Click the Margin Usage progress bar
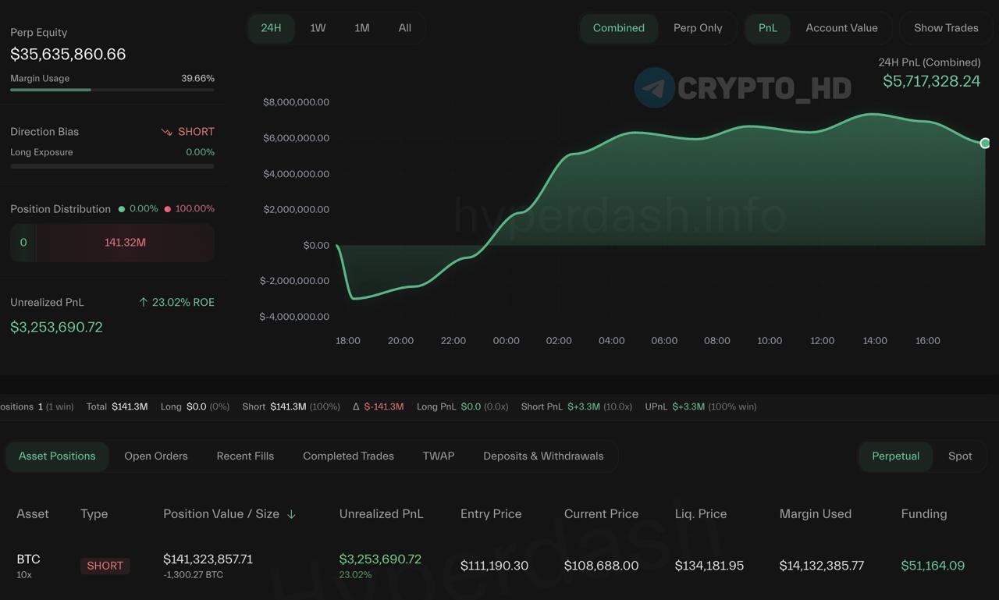Image resolution: width=999 pixels, height=600 pixels. (112, 90)
